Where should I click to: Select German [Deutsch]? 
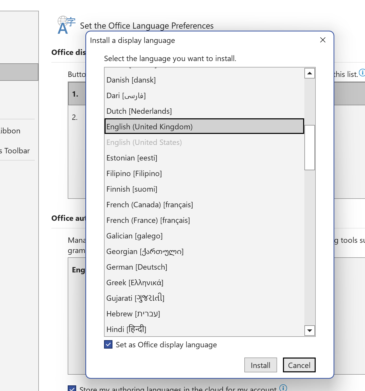point(204,267)
